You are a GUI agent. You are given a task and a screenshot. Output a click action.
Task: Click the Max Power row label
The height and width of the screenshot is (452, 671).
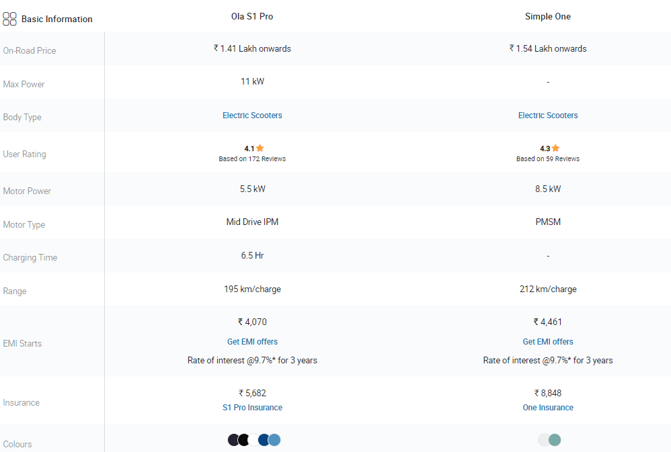pos(24,84)
